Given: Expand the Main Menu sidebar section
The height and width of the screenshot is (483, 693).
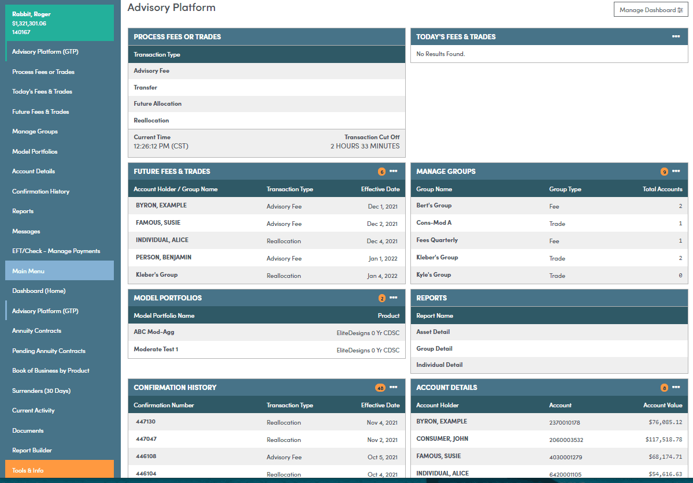Looking at the screenshot, I should tap(60, 270).
